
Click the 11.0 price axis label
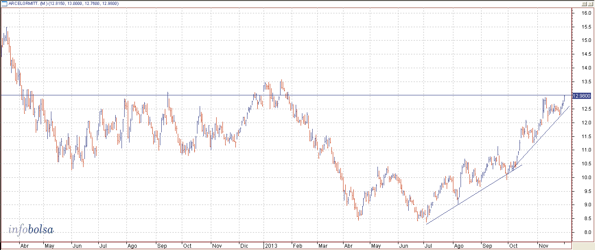coord(586,150)
